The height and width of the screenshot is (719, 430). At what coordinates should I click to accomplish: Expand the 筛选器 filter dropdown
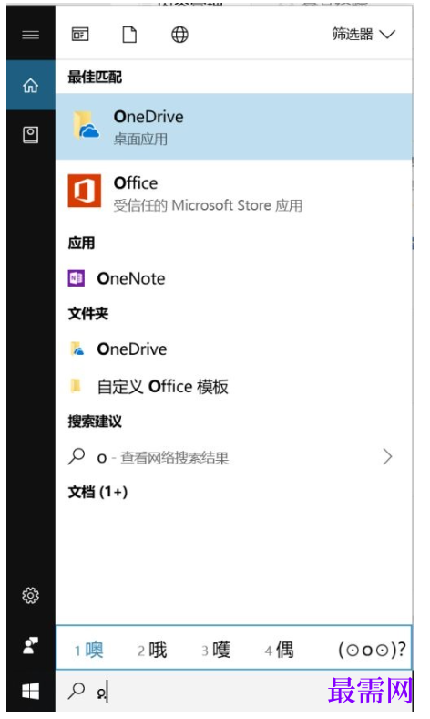pyautogui.click(x=363, y=35)
